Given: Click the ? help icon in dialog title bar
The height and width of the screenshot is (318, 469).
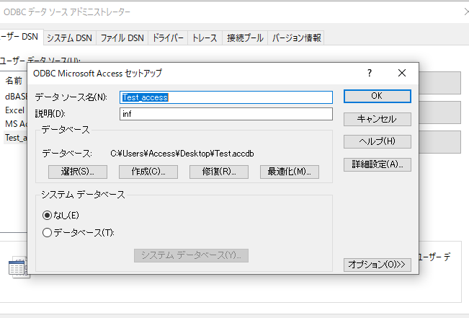Looking at the screenshot, I should [370, 73].
